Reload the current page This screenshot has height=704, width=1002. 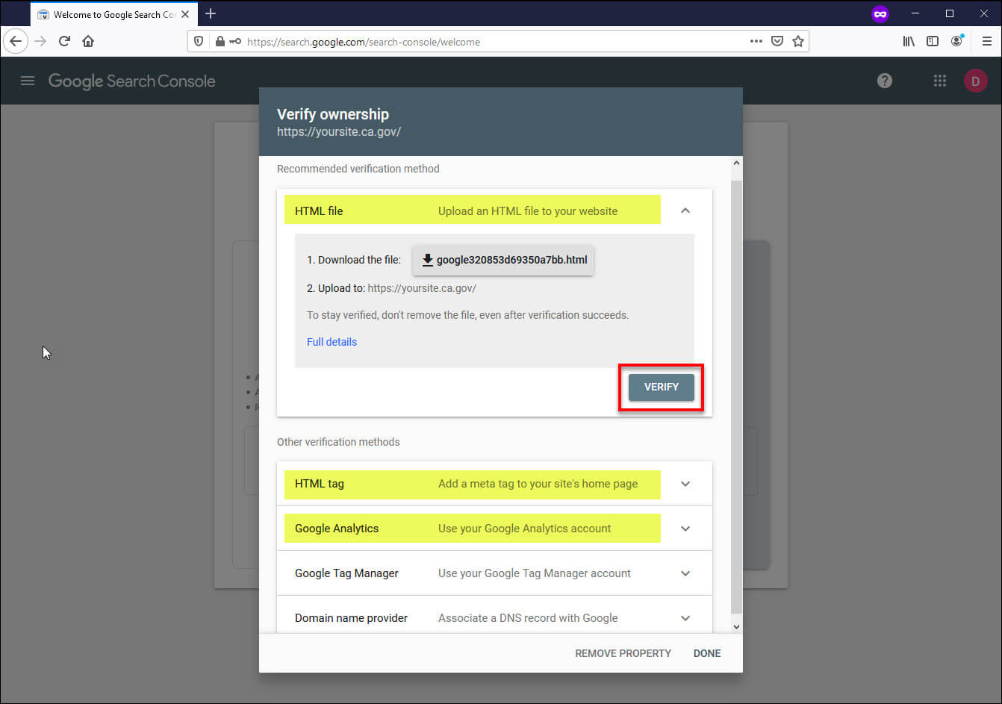tap(64, 41)
